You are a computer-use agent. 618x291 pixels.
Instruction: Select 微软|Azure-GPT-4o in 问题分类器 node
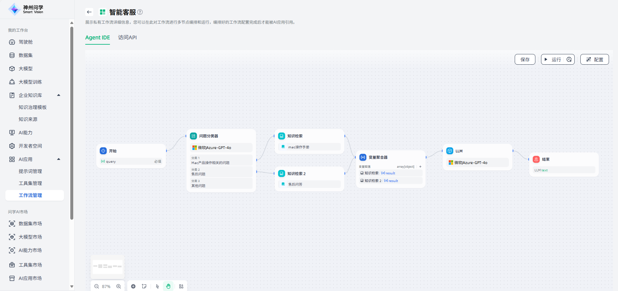click(221, 148)
